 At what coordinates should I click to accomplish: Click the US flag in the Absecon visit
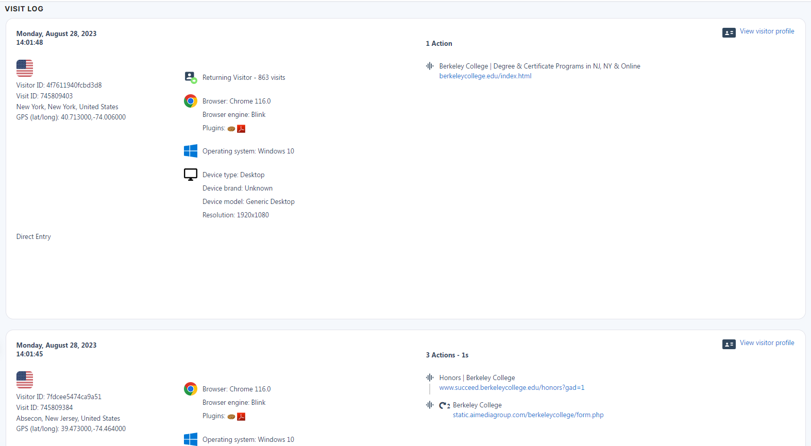click(x=25, y=380)
